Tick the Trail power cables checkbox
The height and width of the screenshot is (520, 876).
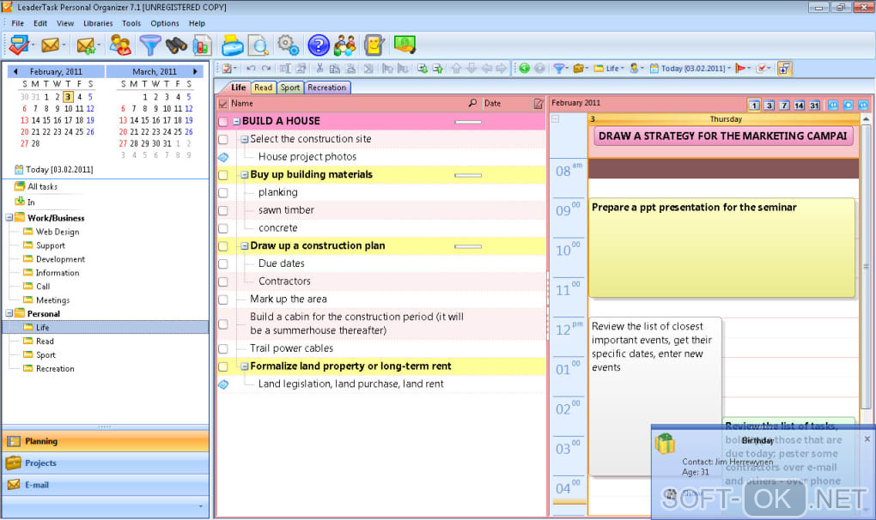tap(223, 348)
